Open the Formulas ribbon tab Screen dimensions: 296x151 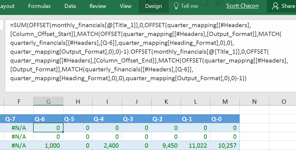point(39,6)
